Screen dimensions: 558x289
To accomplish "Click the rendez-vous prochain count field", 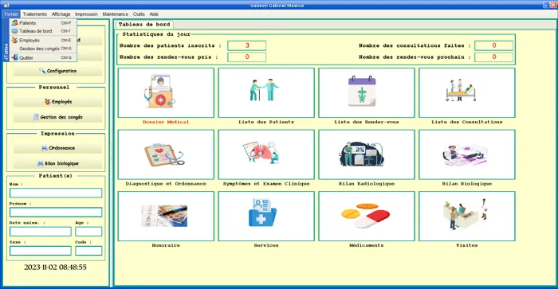I will click(494, 57).
